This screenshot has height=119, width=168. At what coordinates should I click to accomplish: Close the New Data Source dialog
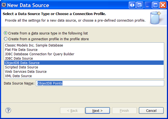(x=163, y=5)
